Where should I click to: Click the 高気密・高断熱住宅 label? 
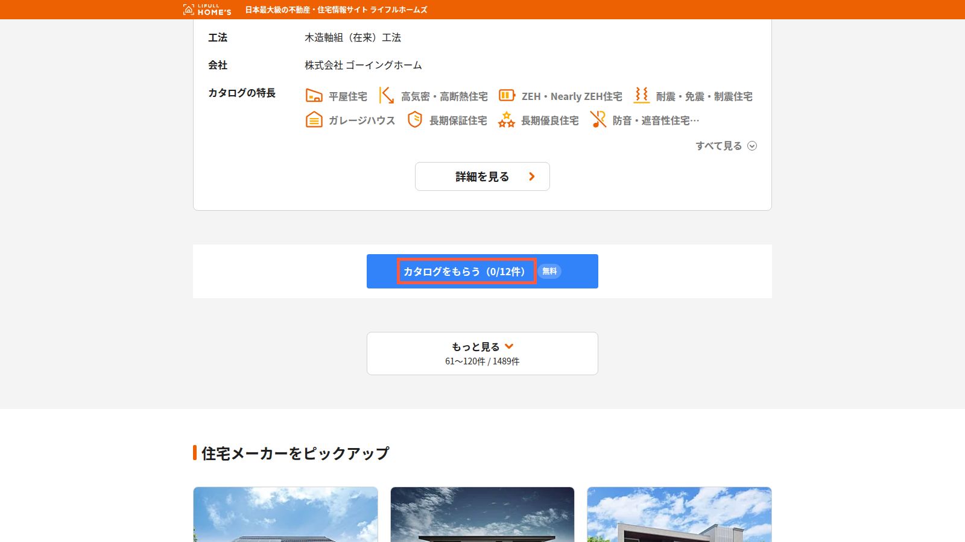coord(445,96)
